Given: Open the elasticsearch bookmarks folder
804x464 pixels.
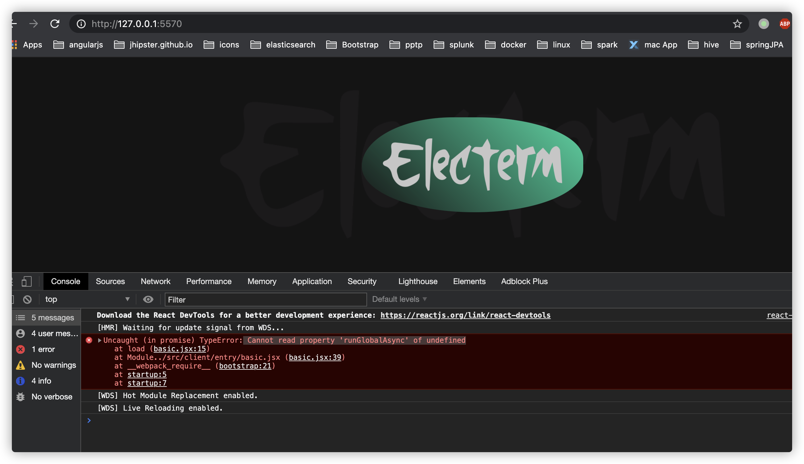Looking at the screenshot, I should click(283, 45).
